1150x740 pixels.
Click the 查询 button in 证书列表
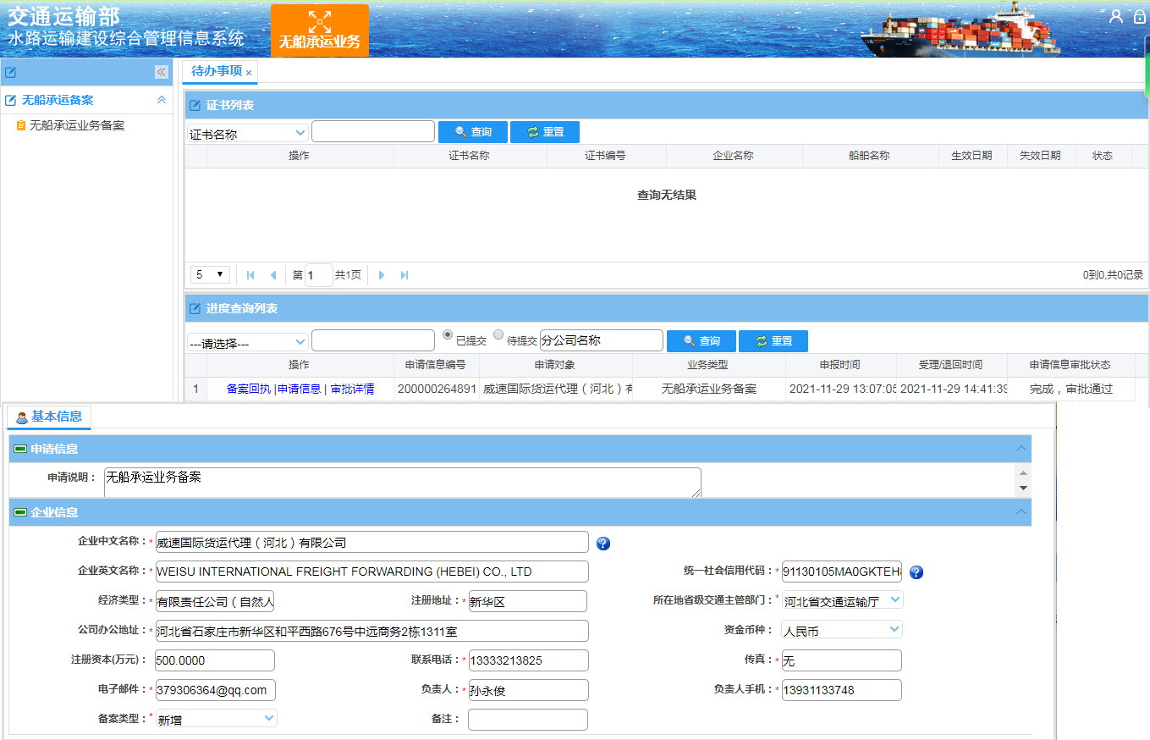tap(472, 131)
